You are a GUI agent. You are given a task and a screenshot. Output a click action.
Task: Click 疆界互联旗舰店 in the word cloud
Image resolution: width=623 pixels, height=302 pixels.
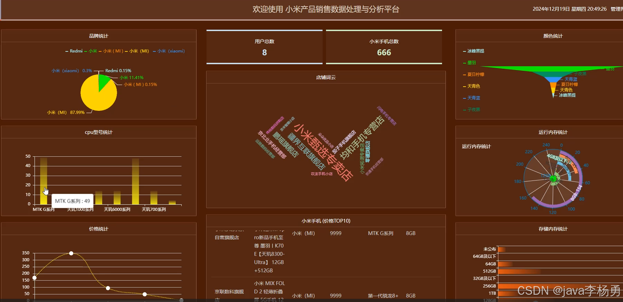(306, 151)
